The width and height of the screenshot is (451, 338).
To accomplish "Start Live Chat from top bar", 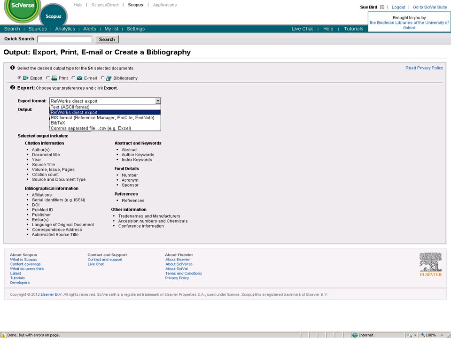I will 302,29.
